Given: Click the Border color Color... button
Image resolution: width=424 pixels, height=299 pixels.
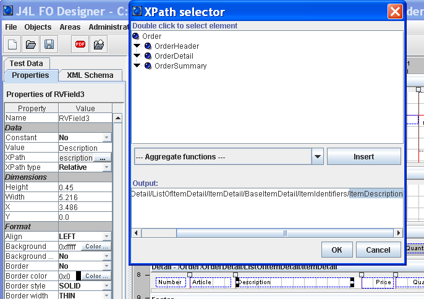Looking at the screenshot, I should 96,276.
